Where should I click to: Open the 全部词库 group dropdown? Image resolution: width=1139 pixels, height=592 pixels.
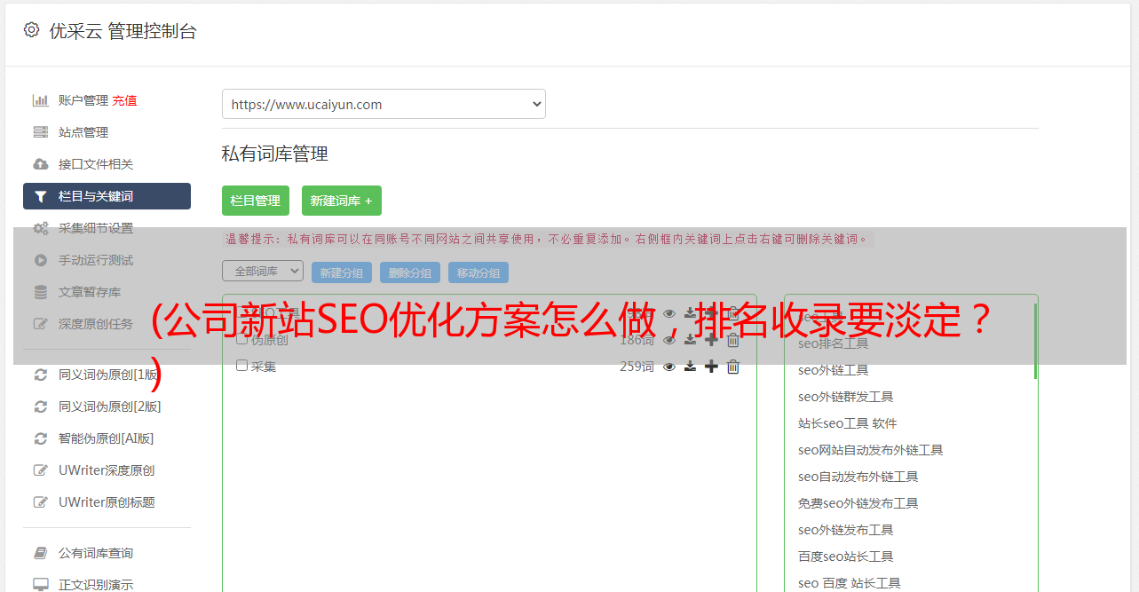tap(263, 272)
